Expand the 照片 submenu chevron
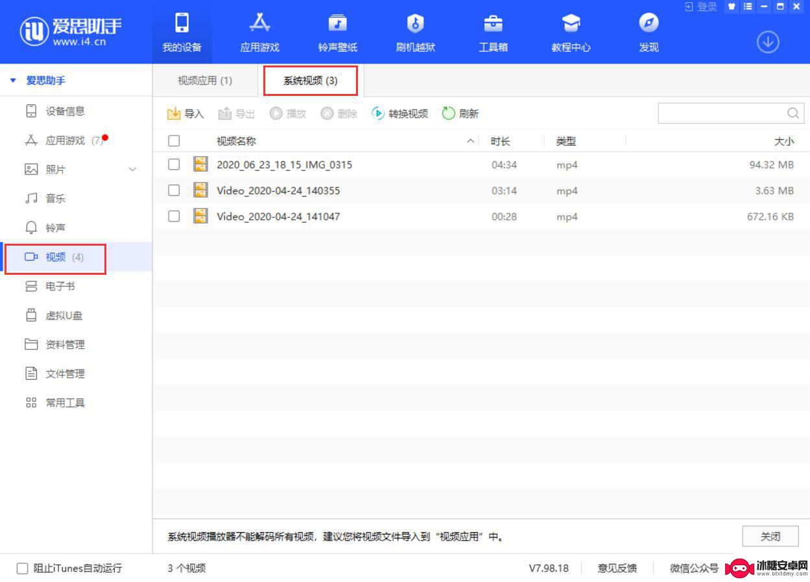Image resolution: width=810 pixels, height=582 pixels. pos(133,170)
